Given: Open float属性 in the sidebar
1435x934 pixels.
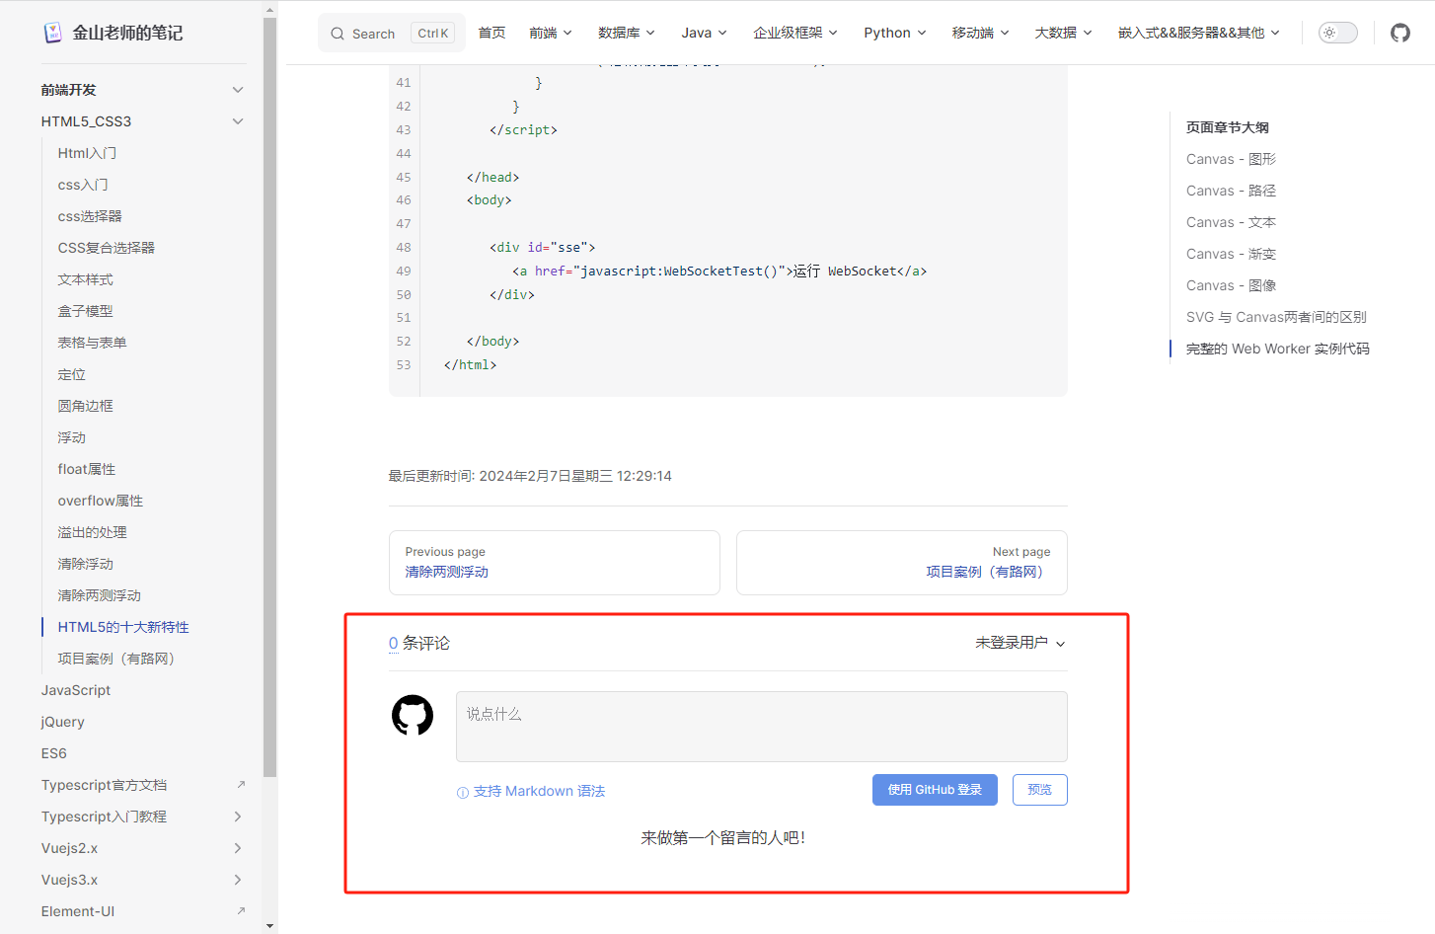Looking at the screenshot, I should point(87,469).
